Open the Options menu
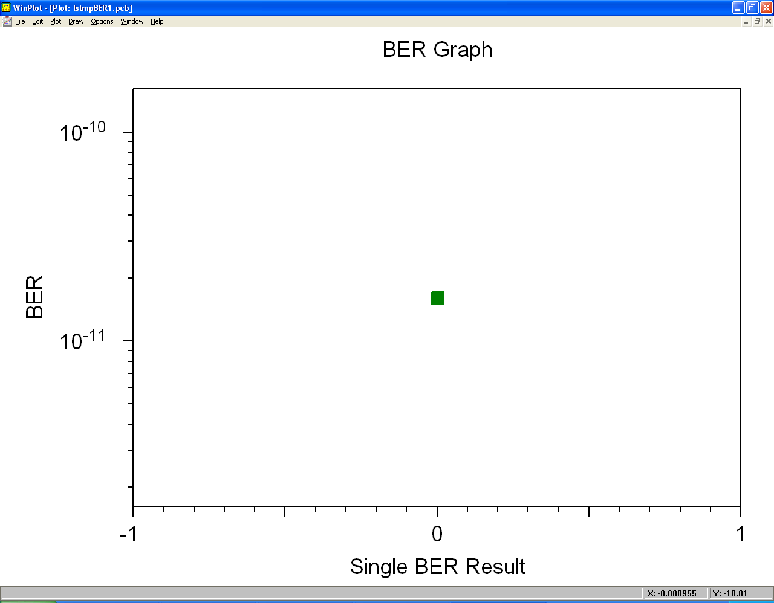This screenshot has width=774, height=603. (102, 21)
